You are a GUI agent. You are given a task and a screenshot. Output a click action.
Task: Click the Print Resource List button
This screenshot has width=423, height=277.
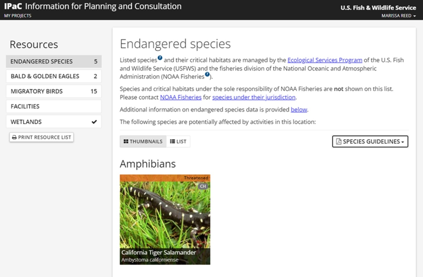[x=41, y=137]
